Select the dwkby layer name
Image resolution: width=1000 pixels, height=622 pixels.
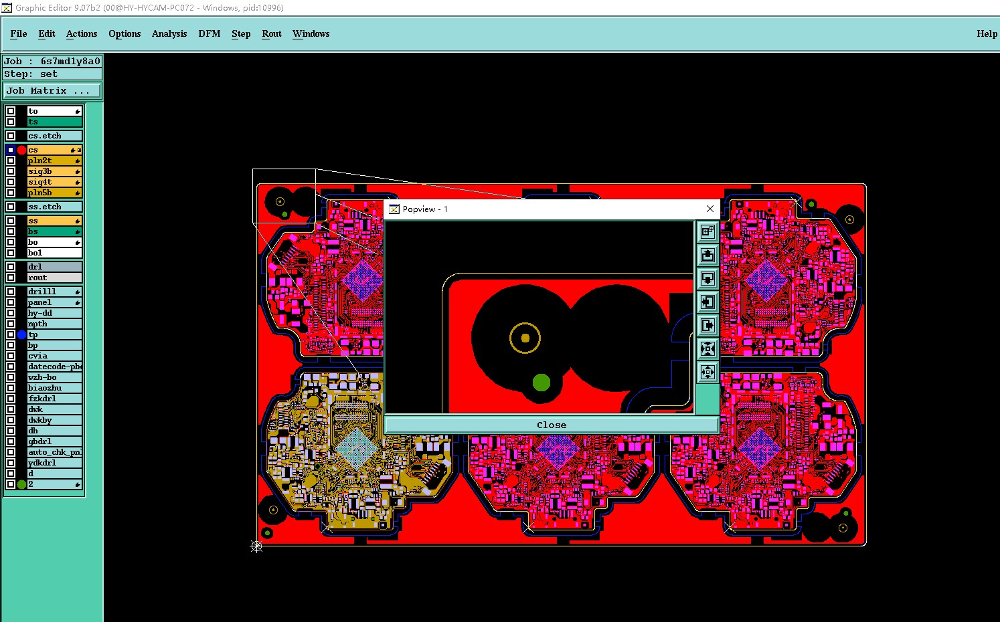pos(55,420)
